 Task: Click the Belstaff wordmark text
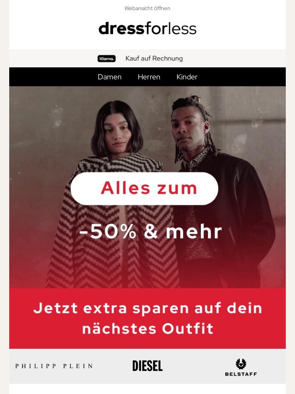[241, 374]
